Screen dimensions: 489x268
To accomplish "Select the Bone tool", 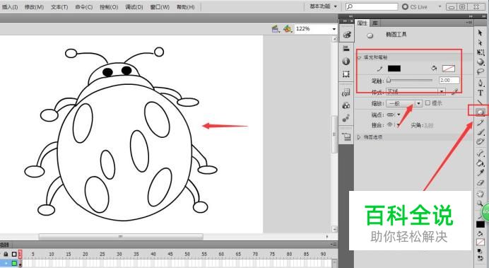I will coord(481,153).
